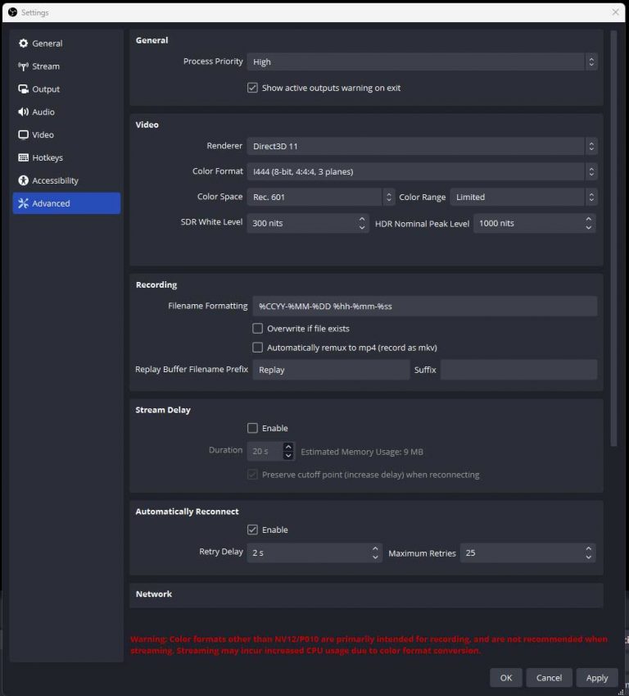Click the Hotkeys keyboard icon
Viewport: 629px width, 696px height.
point(23,158)
